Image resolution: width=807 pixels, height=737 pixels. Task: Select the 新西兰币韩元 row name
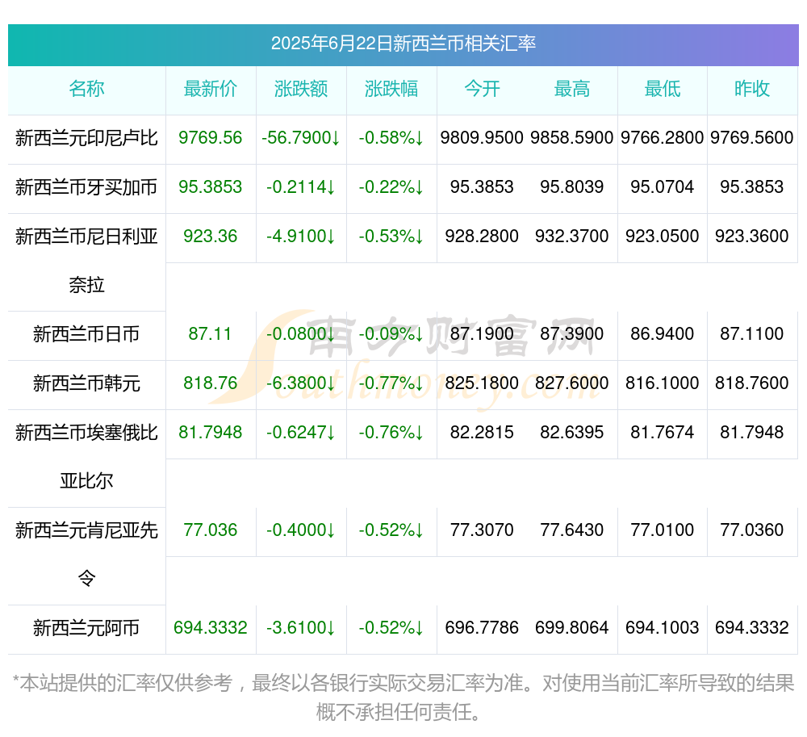[86, 384]
